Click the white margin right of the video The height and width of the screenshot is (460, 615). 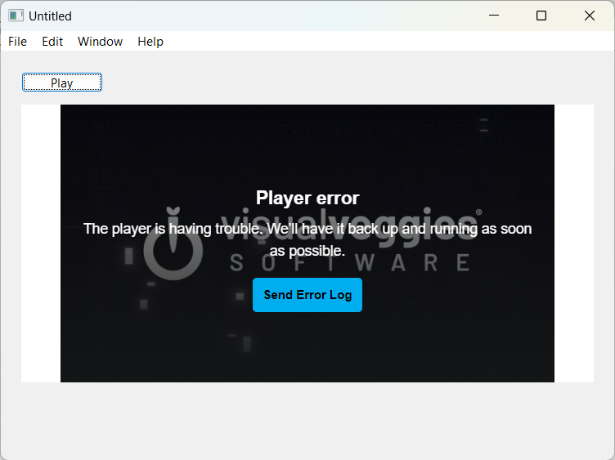point(574,243)
